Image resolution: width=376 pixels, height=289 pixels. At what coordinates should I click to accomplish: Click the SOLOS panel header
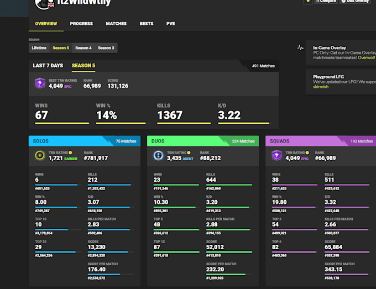[85, 141]
